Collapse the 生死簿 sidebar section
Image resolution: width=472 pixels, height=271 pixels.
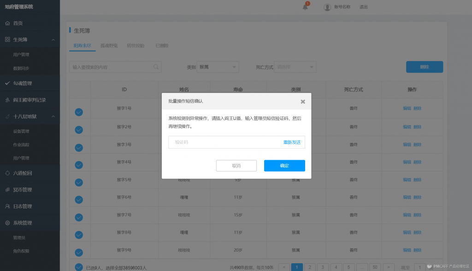point(53,40)
